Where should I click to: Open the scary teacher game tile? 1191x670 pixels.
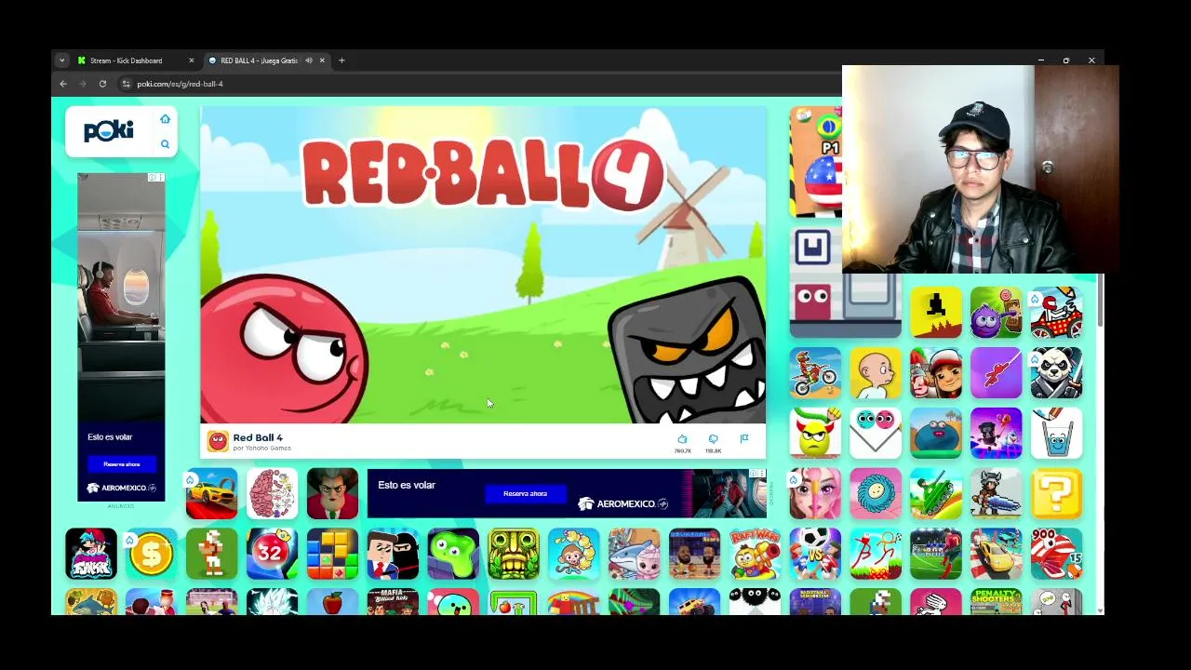(x=332, y=493)
